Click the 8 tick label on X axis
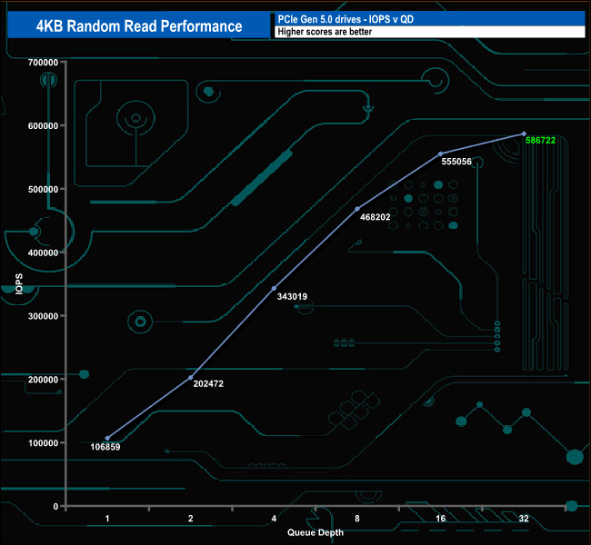591x545 pixels. point(357,518)
